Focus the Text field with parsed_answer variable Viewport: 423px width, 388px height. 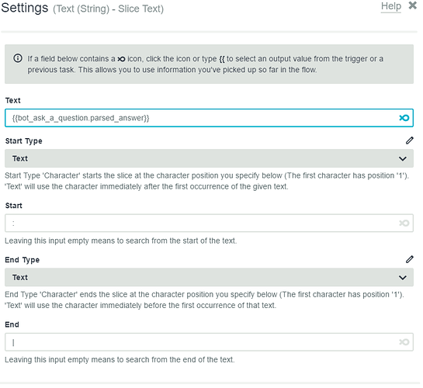(x=209, y=118)
